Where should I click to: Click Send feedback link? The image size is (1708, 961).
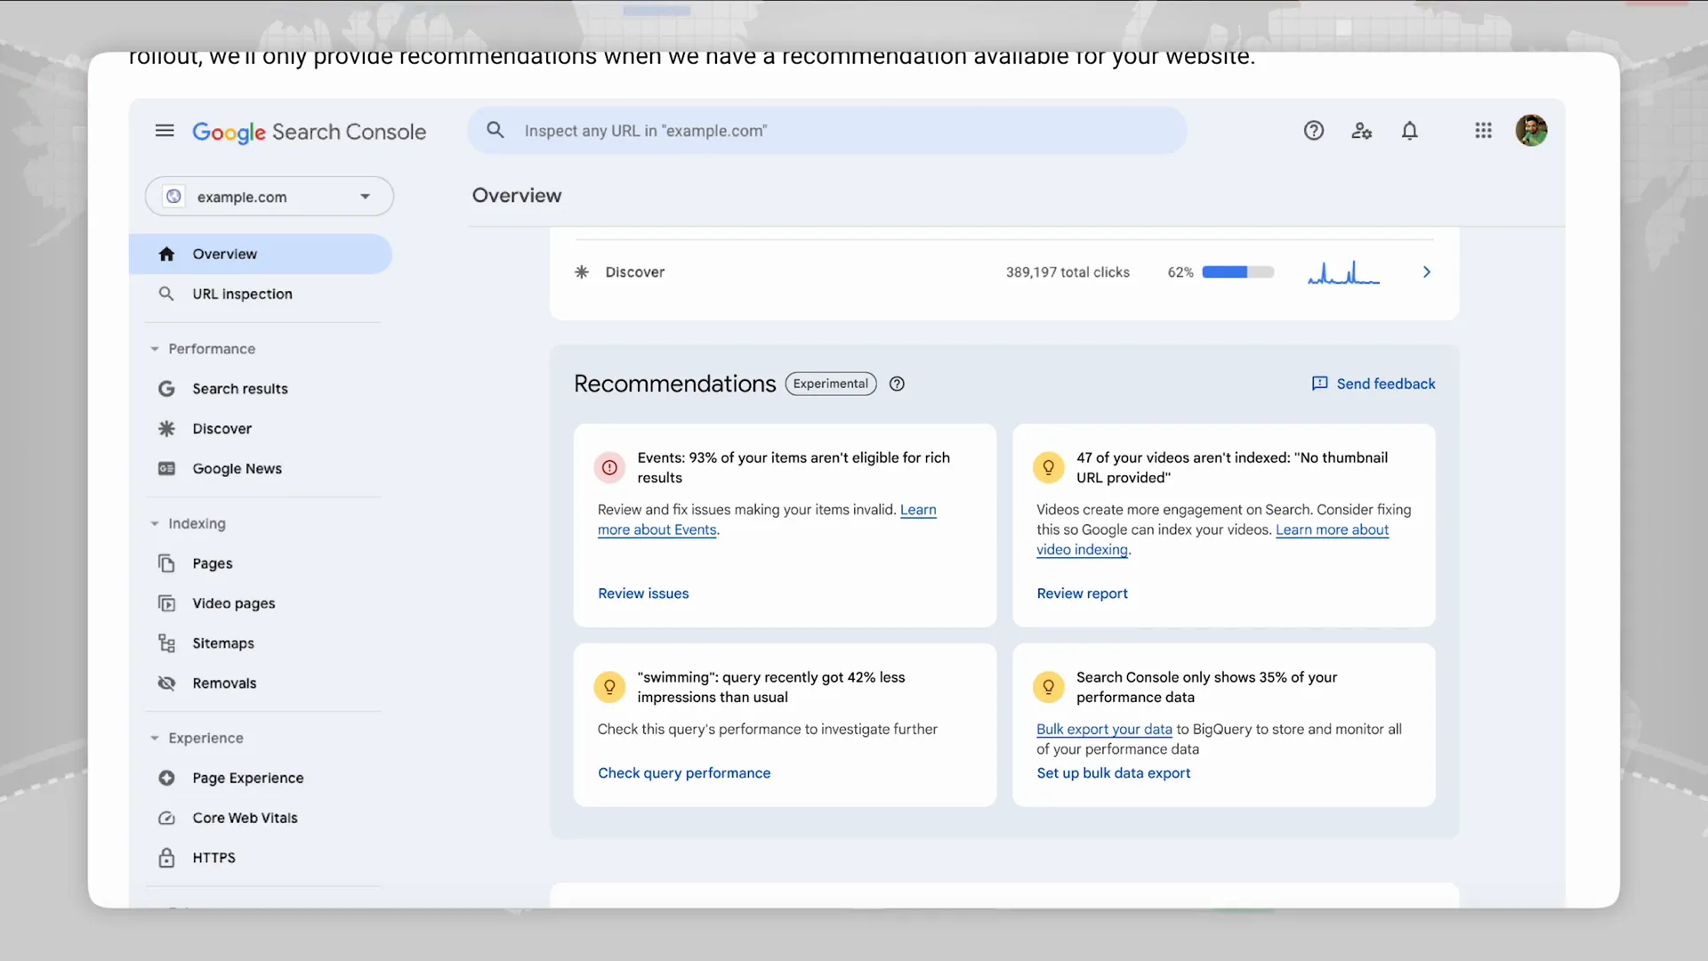pos(1385,384)
